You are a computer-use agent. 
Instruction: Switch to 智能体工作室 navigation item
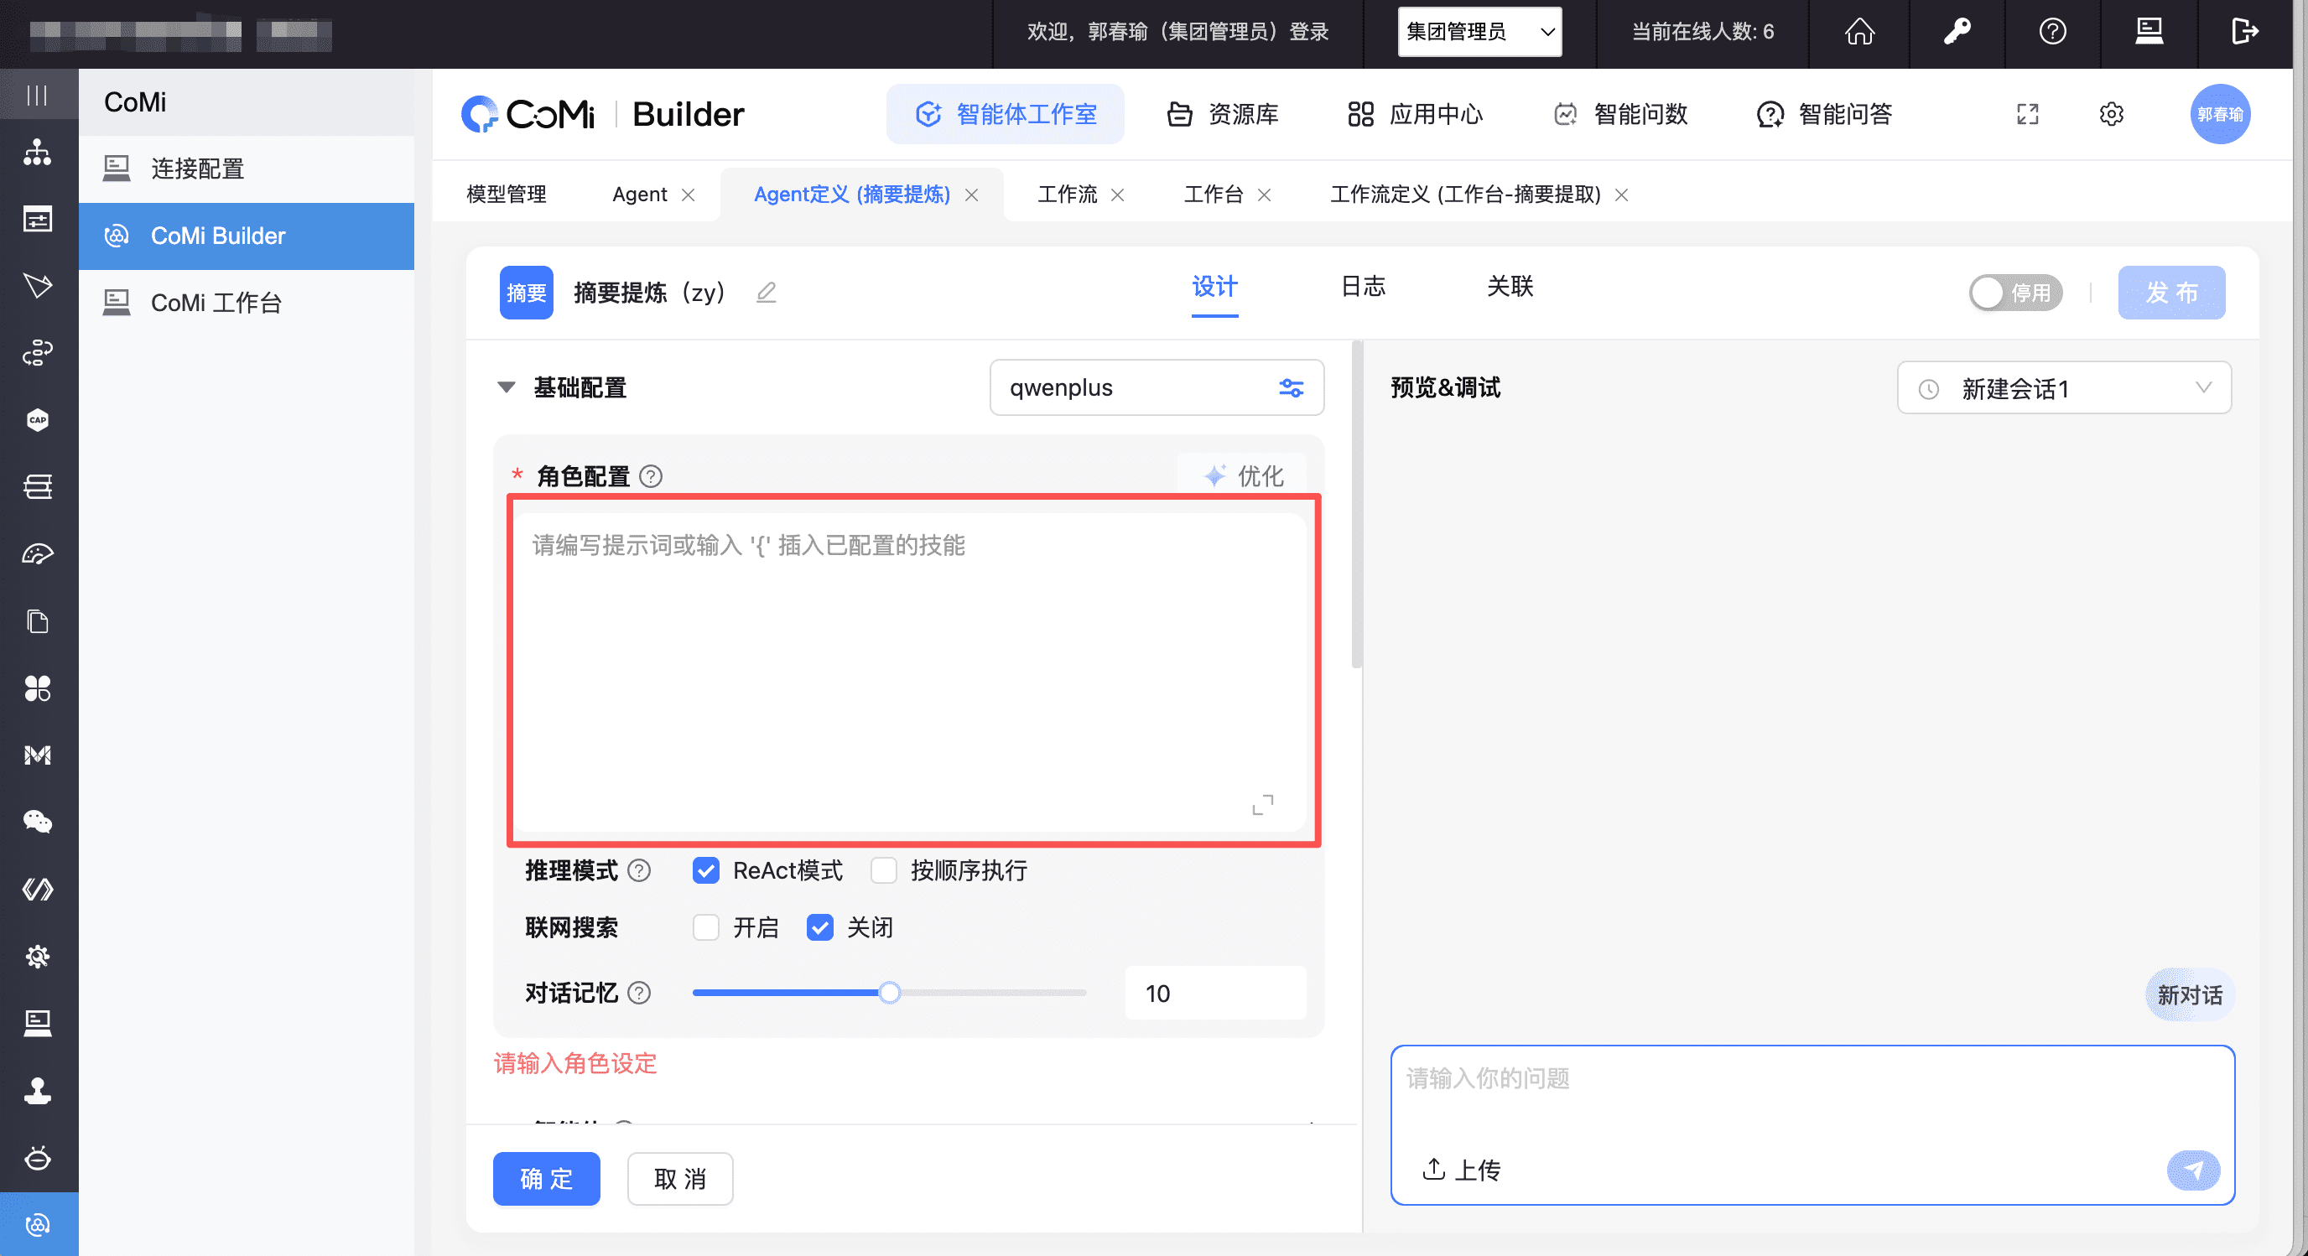(x=1005, y=114)
